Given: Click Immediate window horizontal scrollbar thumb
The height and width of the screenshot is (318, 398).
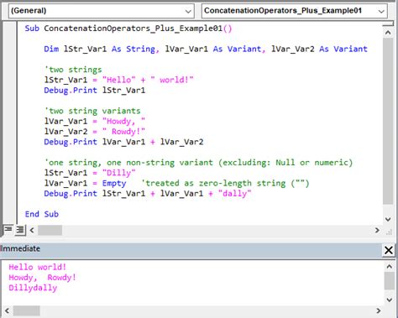Looking at the screenshot, I should [27, 310].
